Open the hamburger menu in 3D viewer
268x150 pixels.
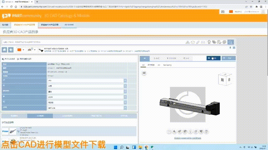(144, 73)
